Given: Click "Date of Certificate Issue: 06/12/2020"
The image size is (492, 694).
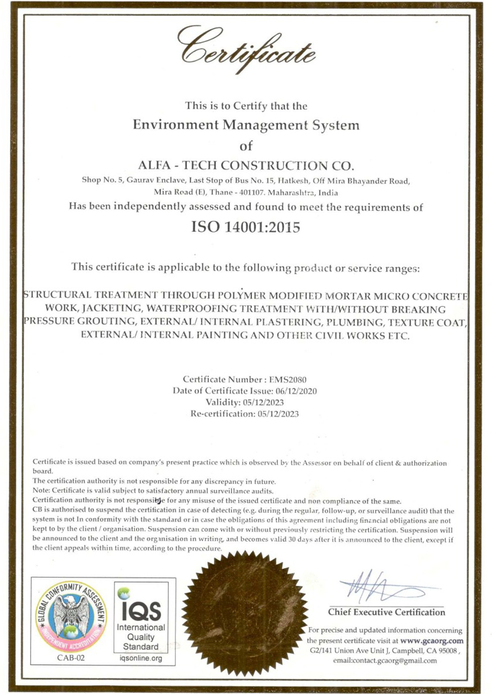Looking at the screenshot, I should click(245, 392).
